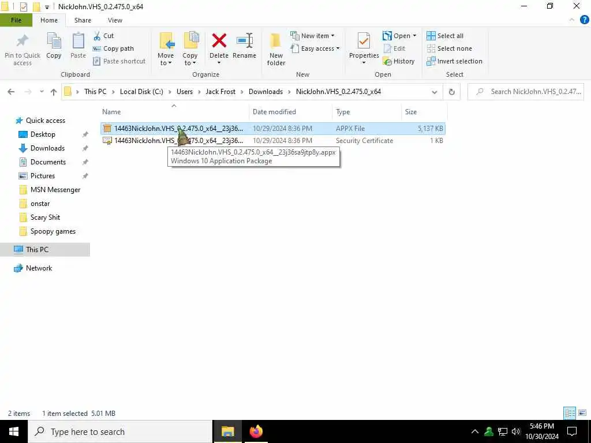Rename the selected file
Image resolution: width=591 pixels, height=443 pixels.
click(x=244, y=45)
